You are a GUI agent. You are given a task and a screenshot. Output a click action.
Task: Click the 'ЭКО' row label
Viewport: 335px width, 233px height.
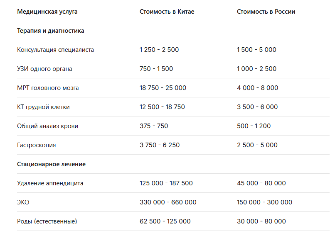pyautogui.click(x=23, y=202)
